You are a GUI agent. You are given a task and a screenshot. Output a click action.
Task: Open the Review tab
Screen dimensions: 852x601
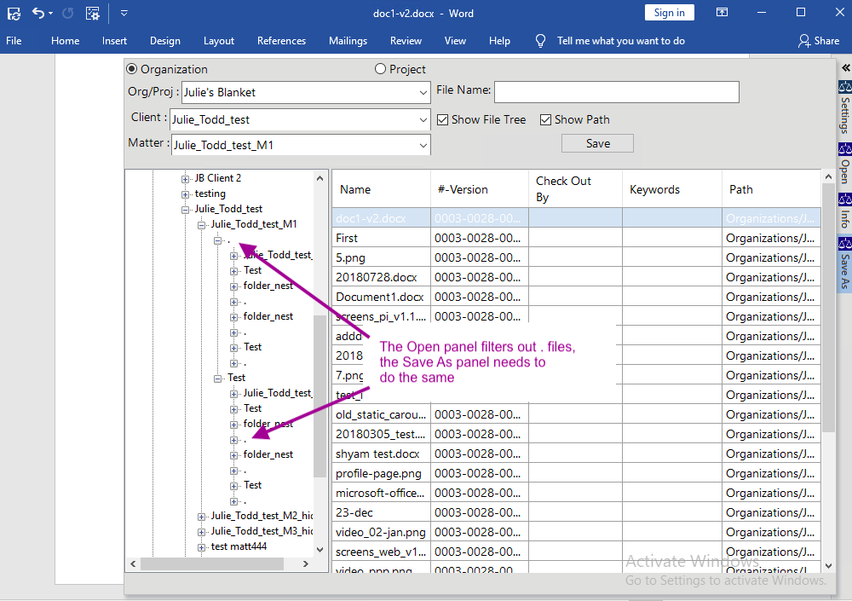(406, 41)
